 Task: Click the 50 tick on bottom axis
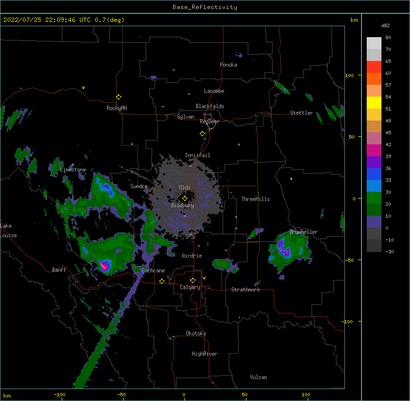244,394
